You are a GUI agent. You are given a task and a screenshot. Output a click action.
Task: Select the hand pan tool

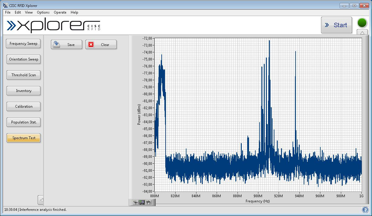tap(148, 203)
